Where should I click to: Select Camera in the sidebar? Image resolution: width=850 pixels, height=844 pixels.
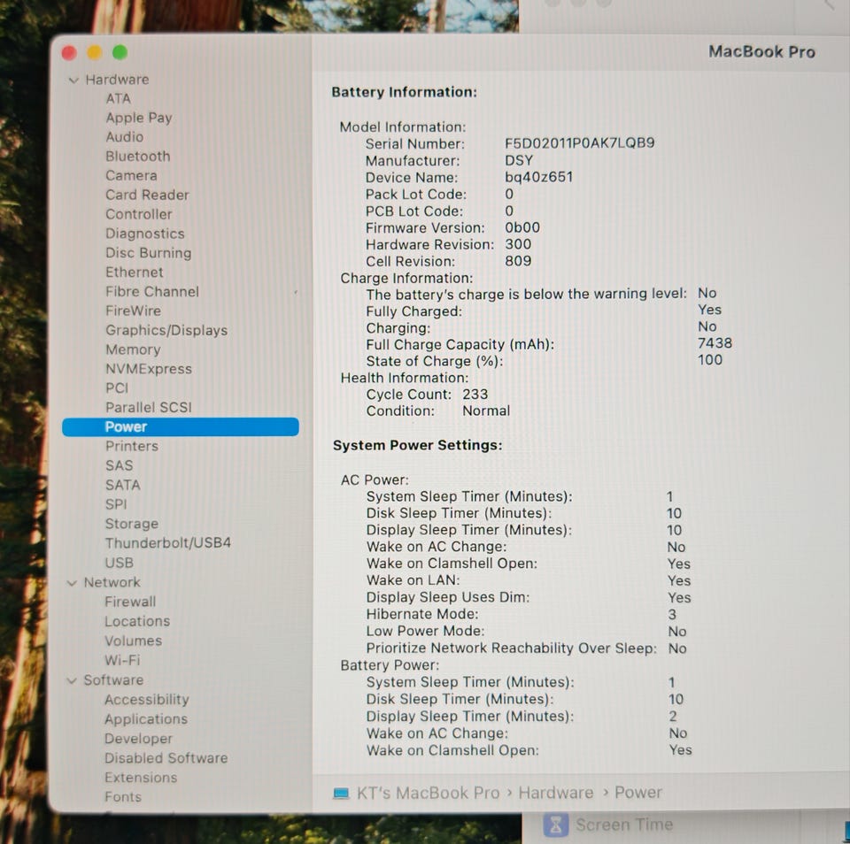point(131,175)
